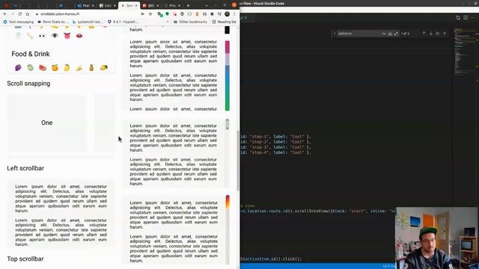Open the Chrome profile avatar
479x269 pixels.
[227, 14]
